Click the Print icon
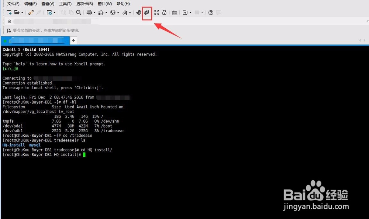 point(89,12)
